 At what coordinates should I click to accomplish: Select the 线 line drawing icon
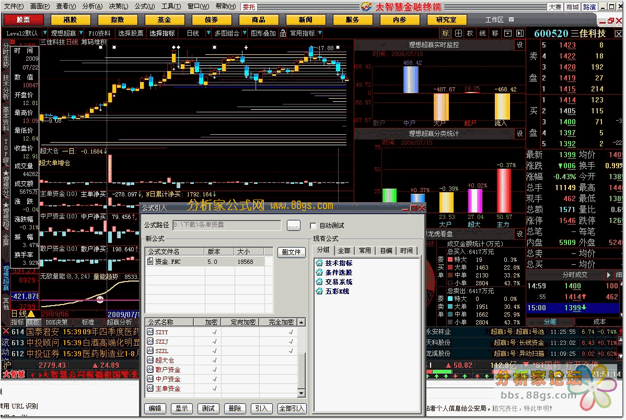pyautogui.click(x=483, y=33)
